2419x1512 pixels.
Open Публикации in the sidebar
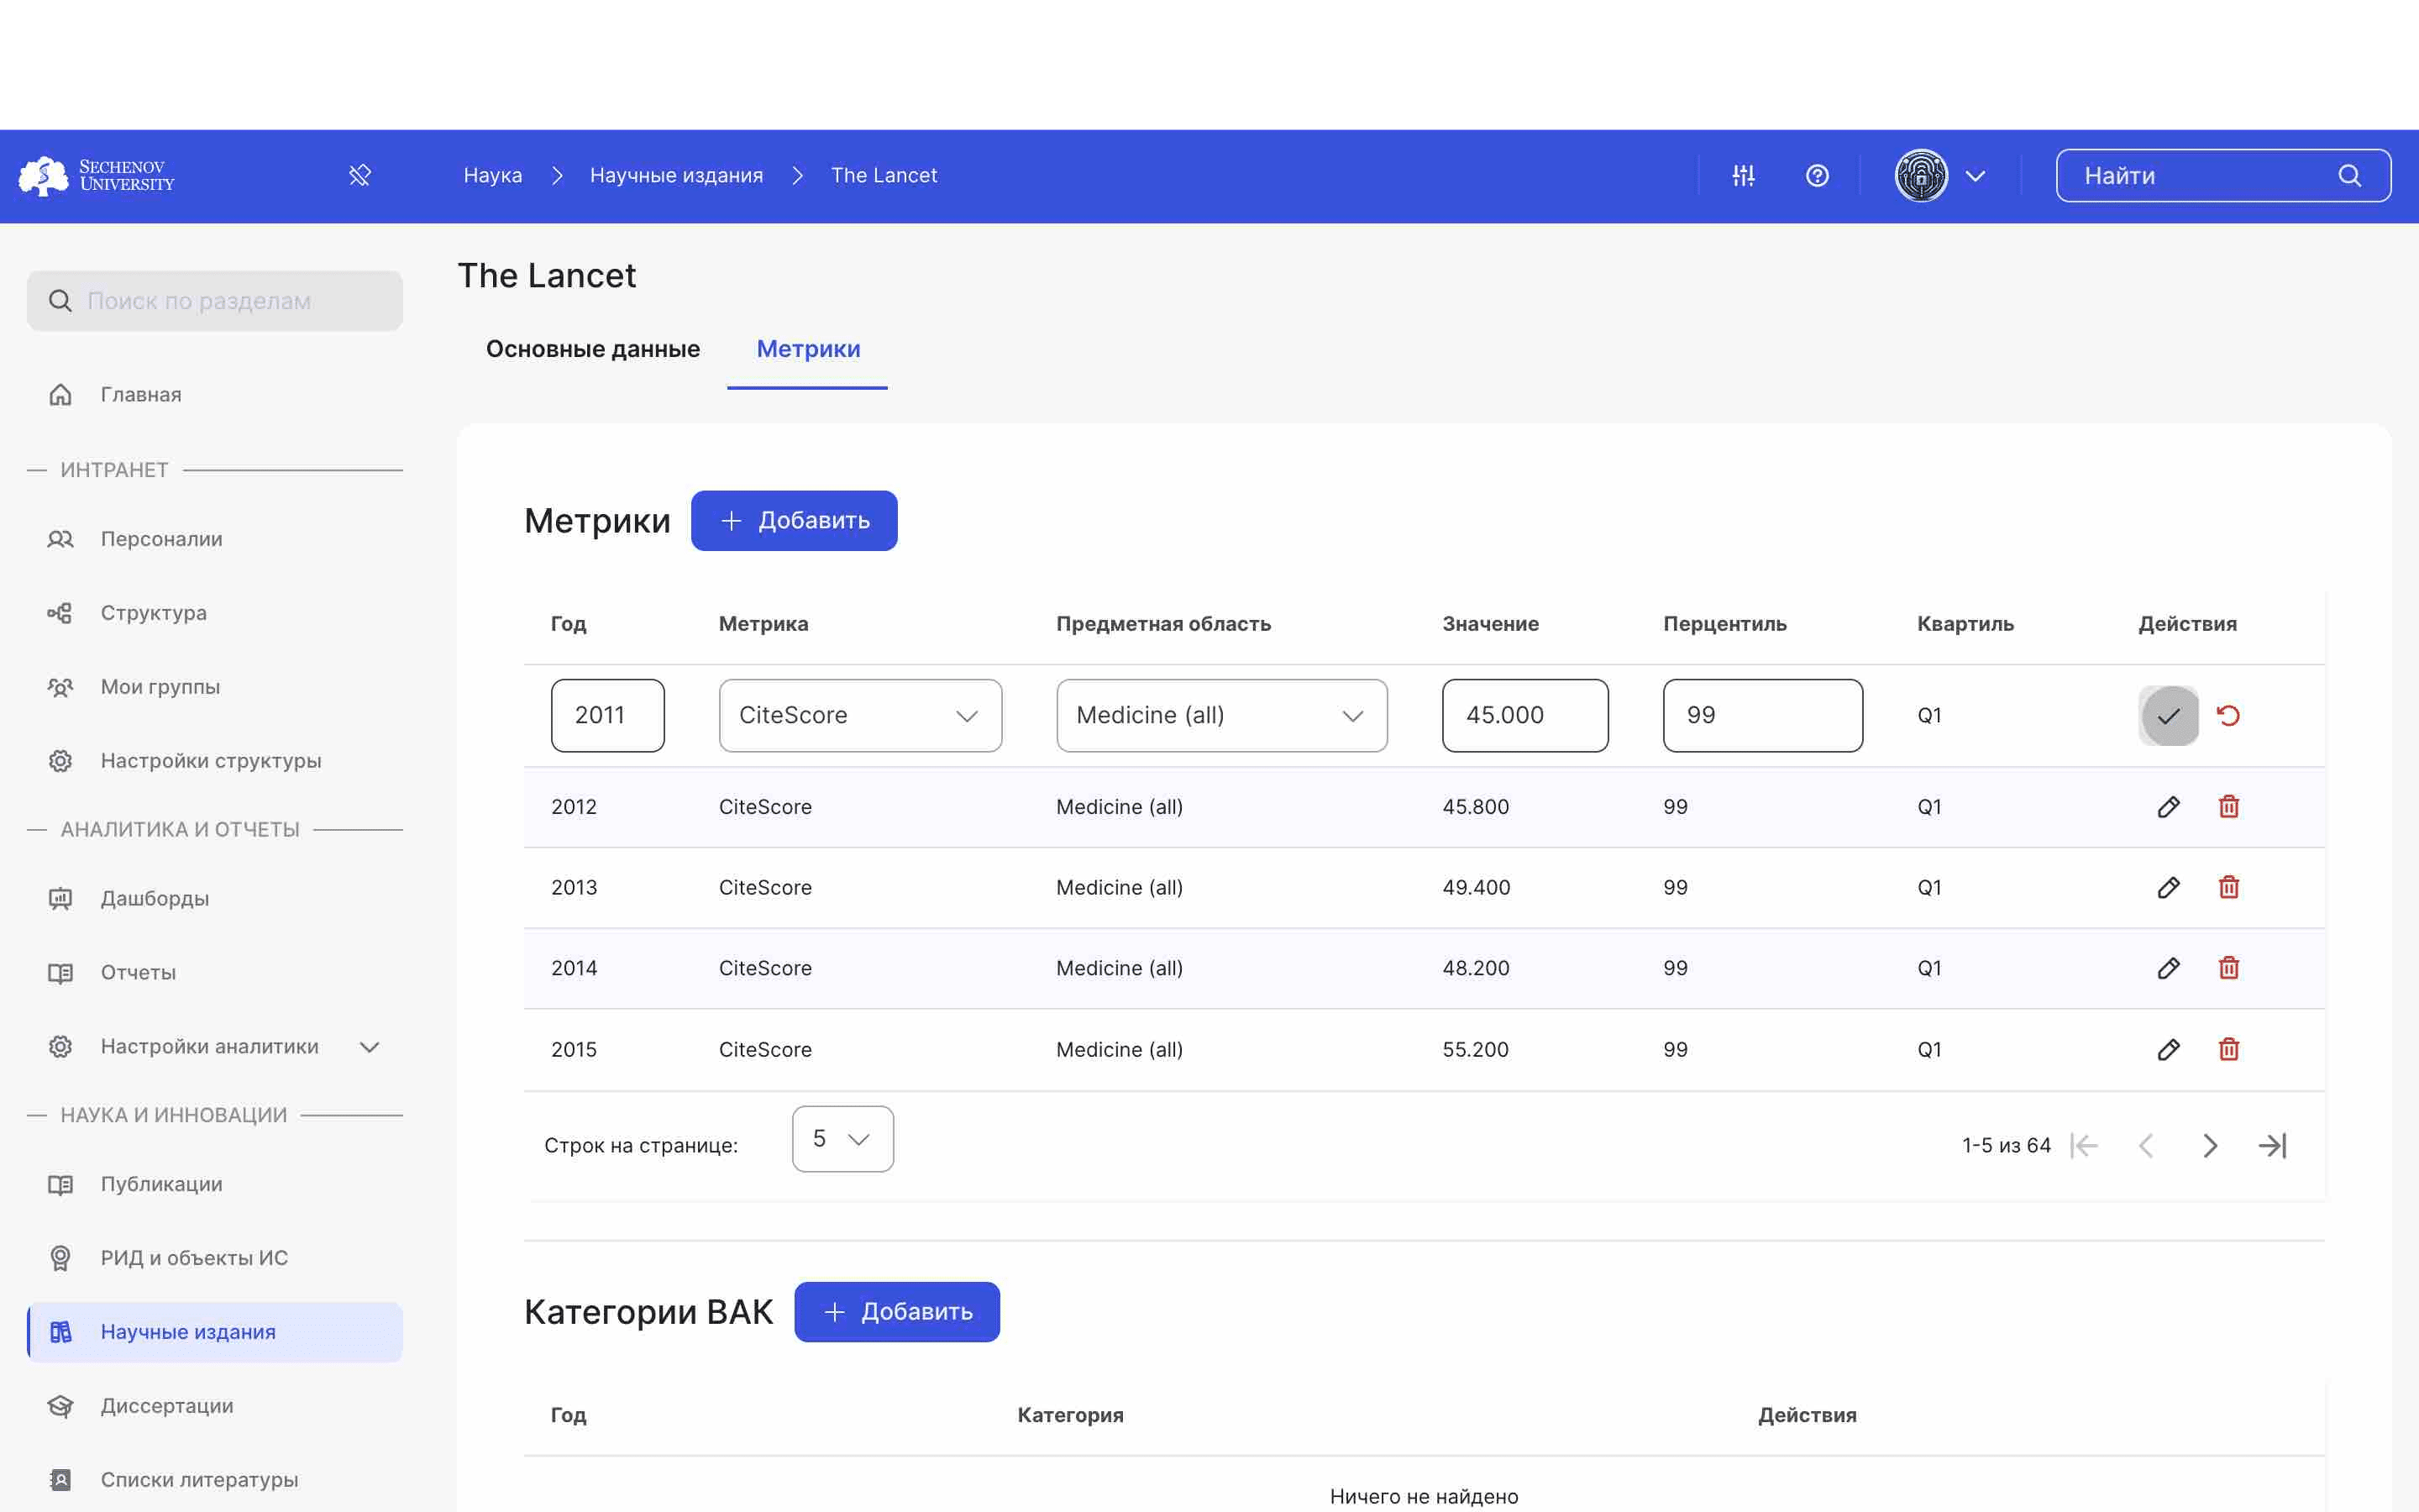tap(215, 1184)
